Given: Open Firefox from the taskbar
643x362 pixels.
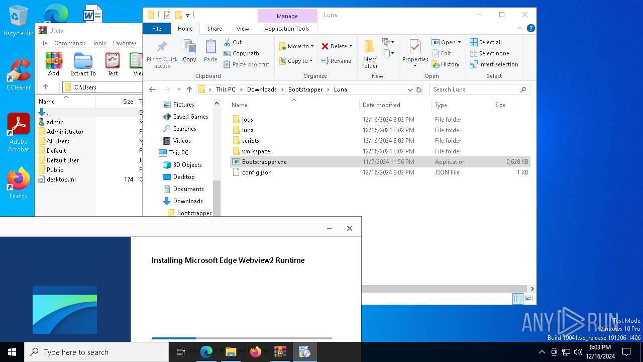Looking at the screenshot, I should [x=255, y=352].
